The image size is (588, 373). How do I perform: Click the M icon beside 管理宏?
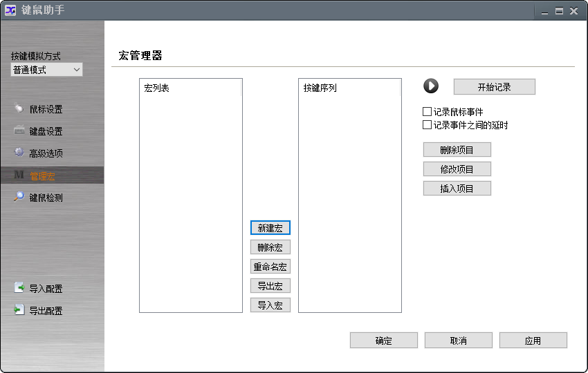click(x=19, y=175)
